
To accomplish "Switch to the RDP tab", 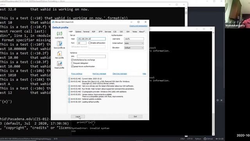I will pos(94,32).
